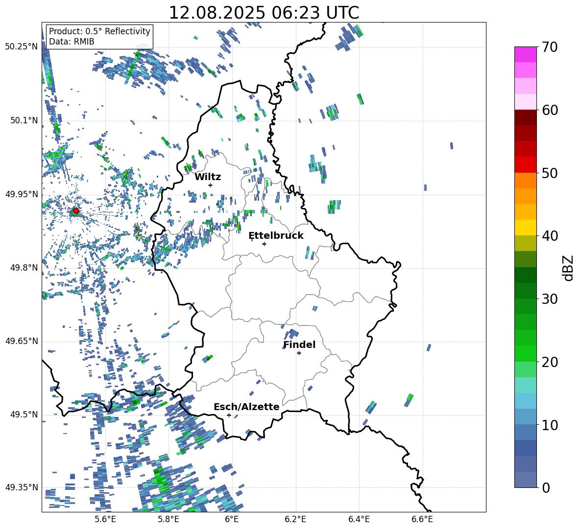Click the Ettelbruck city label
The width and height of the screenshot is (580, 529).
(x=276, y=236)
